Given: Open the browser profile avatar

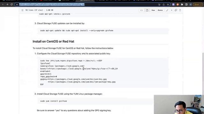Looking at the screenshot, I should (x=191, y=4).
